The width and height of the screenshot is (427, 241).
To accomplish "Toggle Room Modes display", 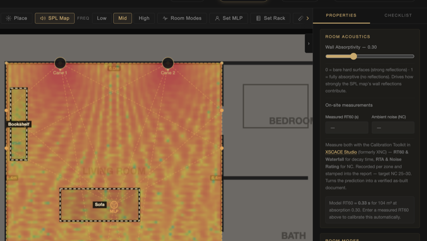I will point(182,18).
